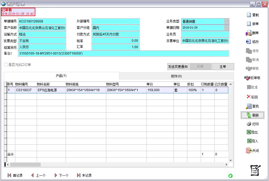Viewport: 269px width, 181px height.
Task: Select the 产品(1) tab
Action: 61,76
